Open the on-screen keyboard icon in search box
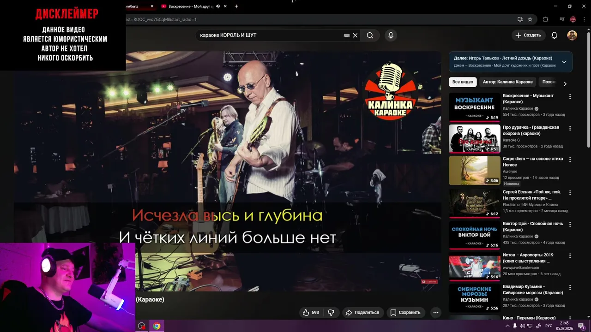 point(347,36)
